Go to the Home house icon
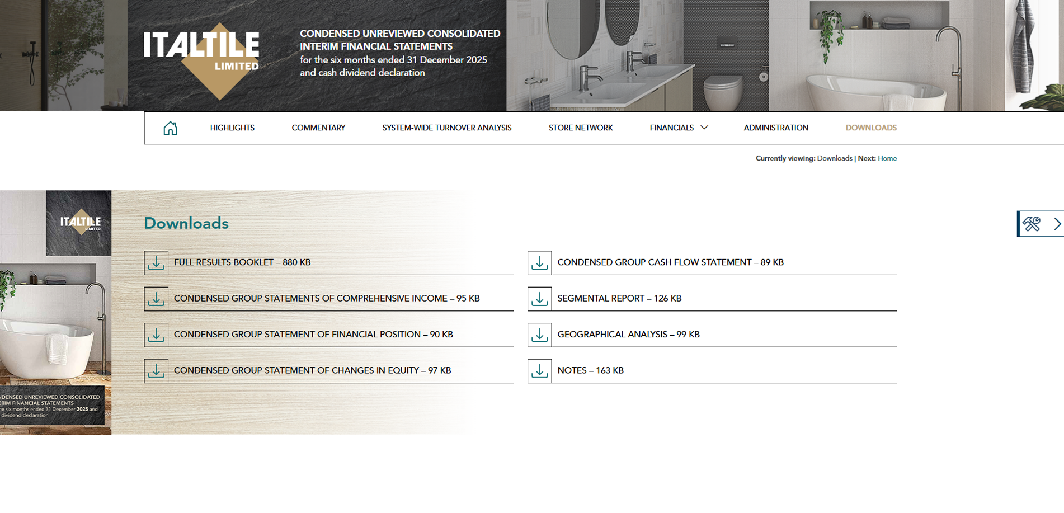 (170, 128)
